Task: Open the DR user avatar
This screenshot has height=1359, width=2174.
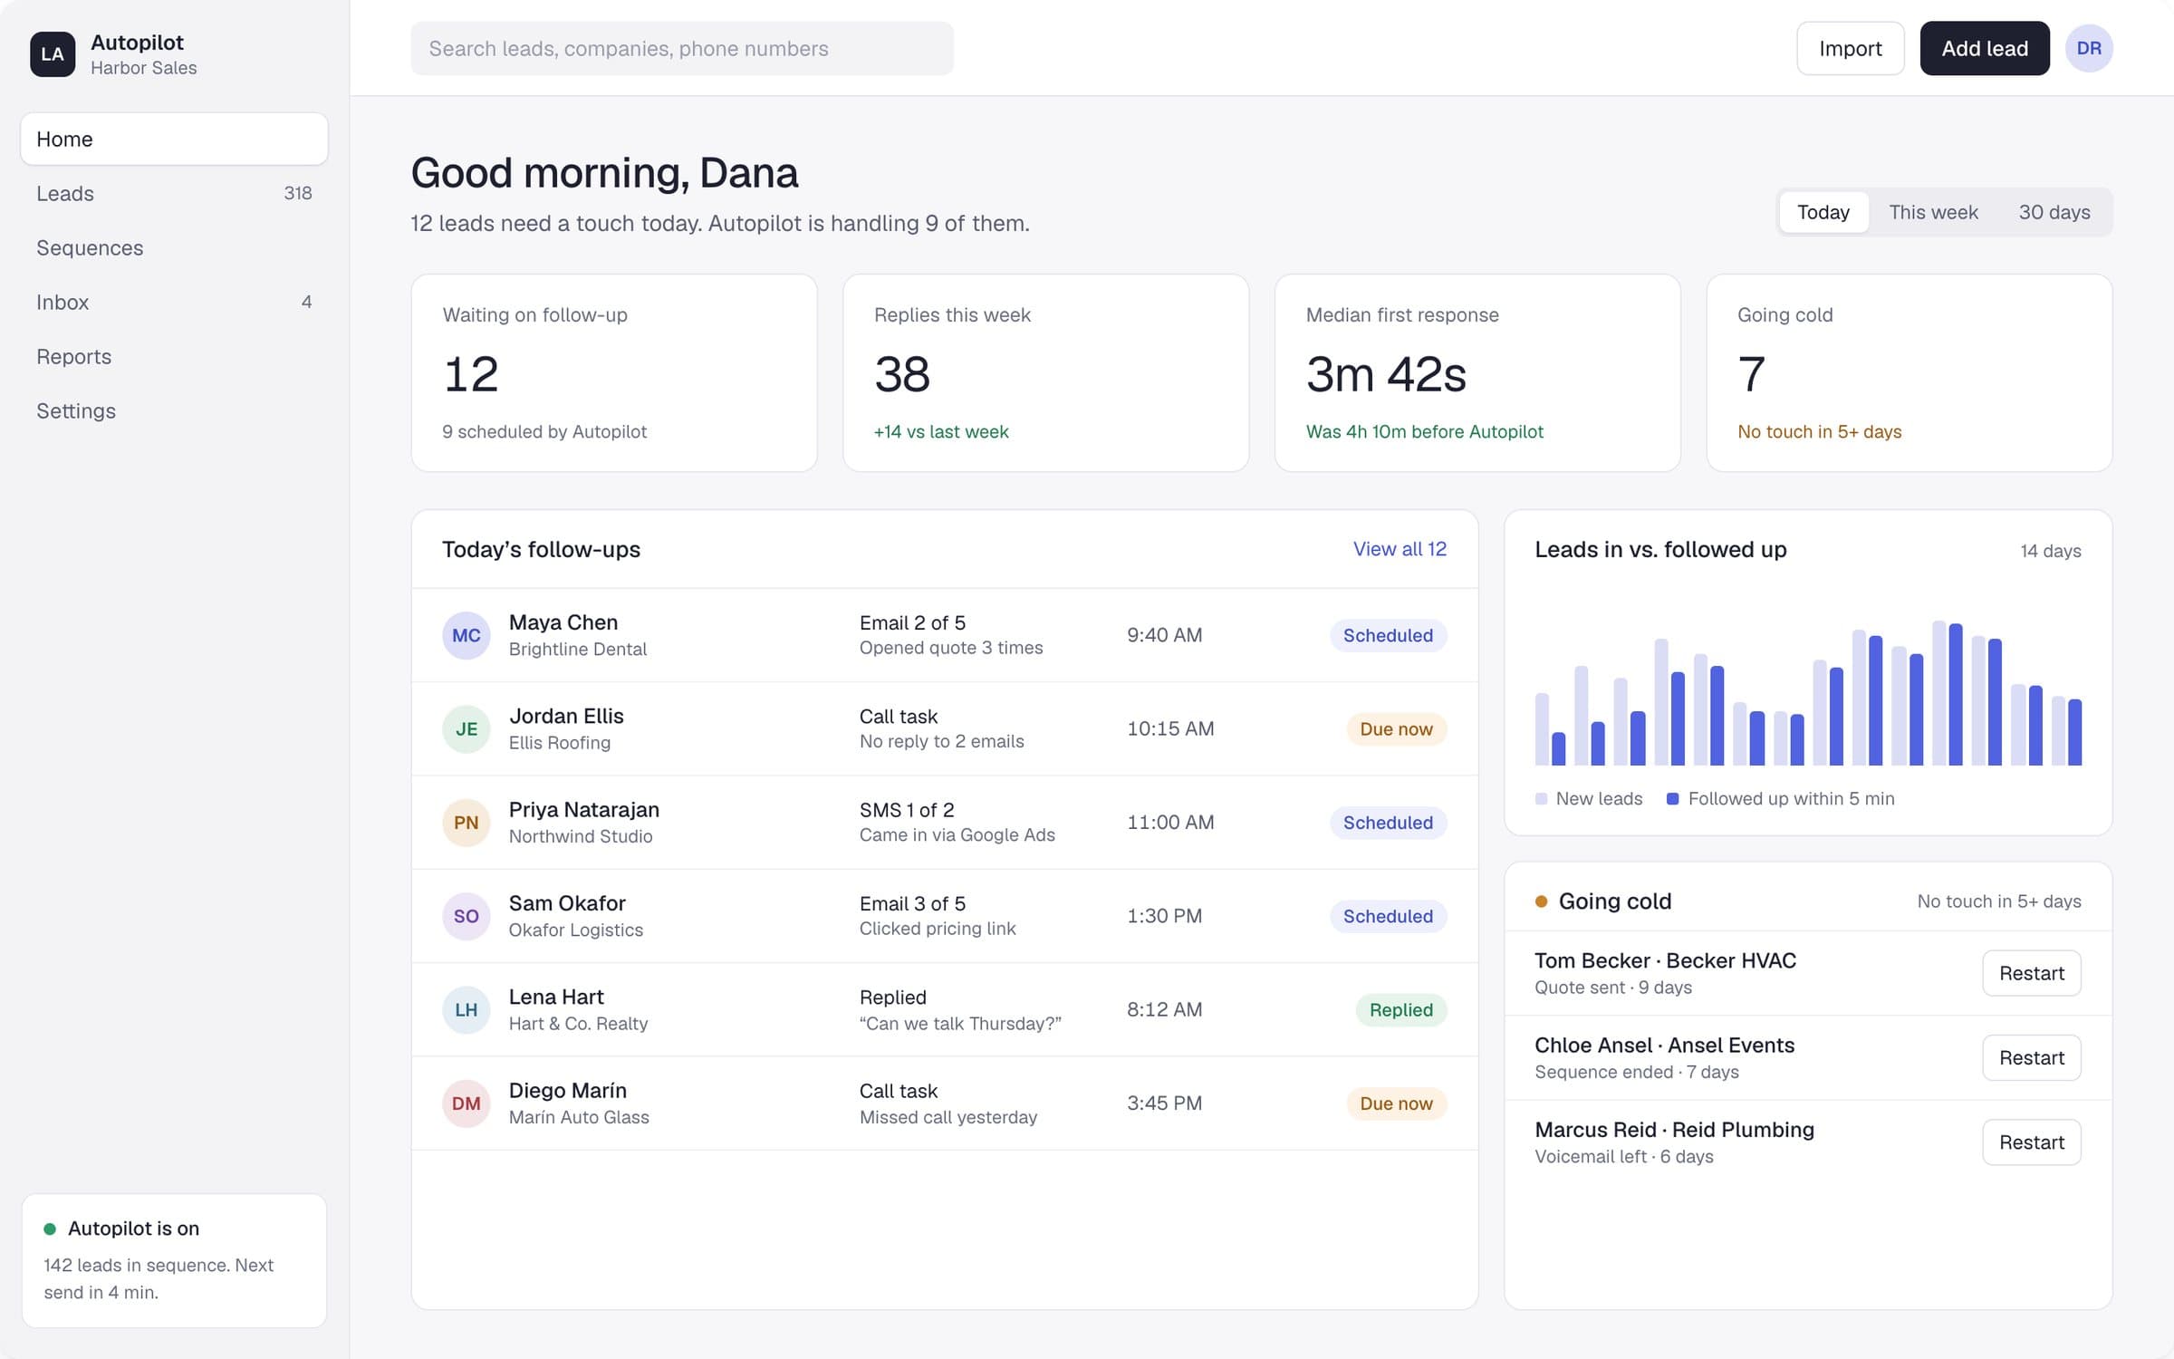Action: click(x=2089, y=48)
